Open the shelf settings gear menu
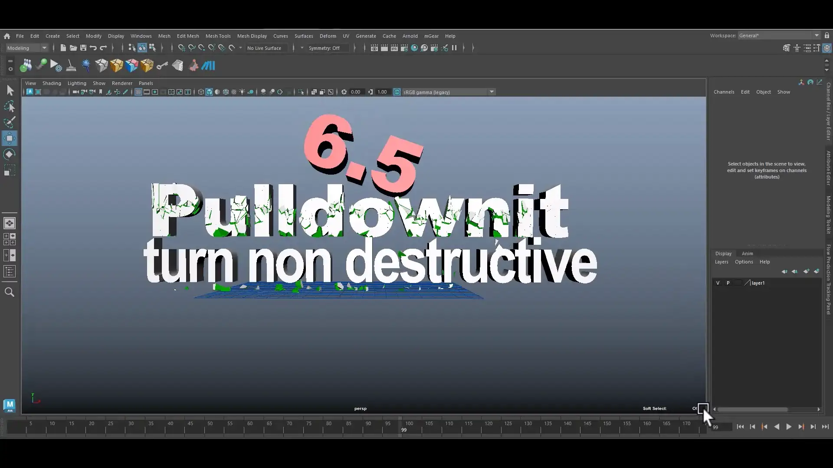The width and height of the screenshot is (833, 468). tap(10, 69)
